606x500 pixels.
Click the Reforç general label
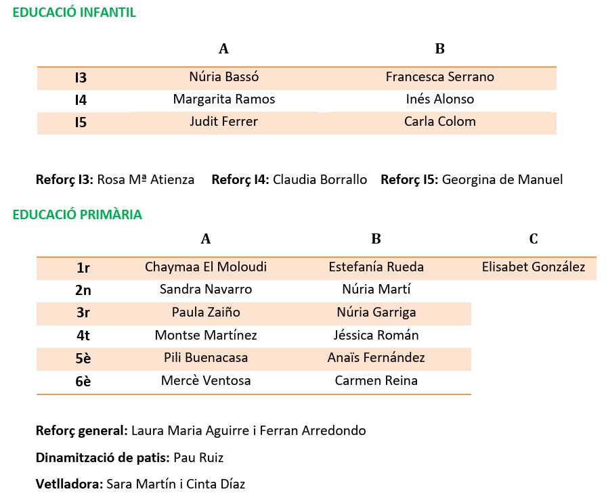[x=81, y=431]
